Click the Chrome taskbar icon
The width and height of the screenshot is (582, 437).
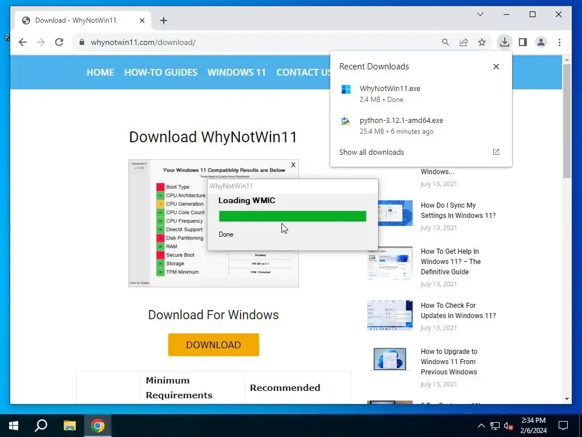tap(98, 426)
